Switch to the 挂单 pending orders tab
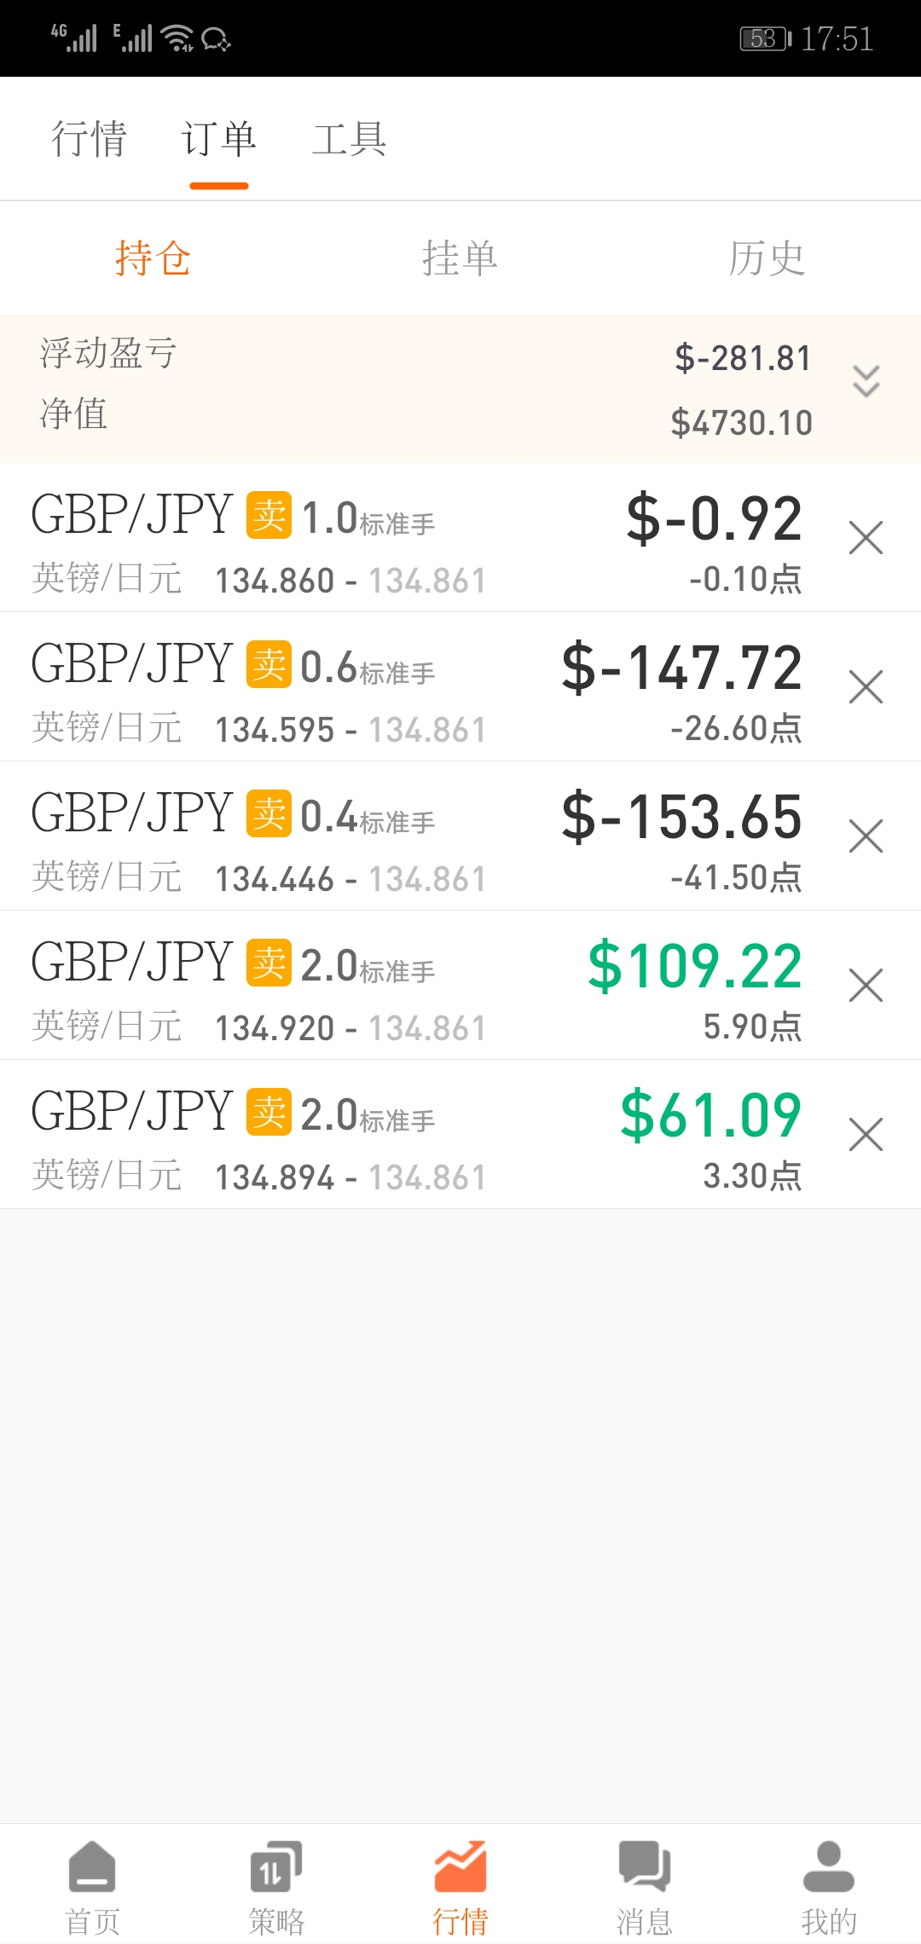Screen dimensions: 921x1944 click(x=460, y=258)
